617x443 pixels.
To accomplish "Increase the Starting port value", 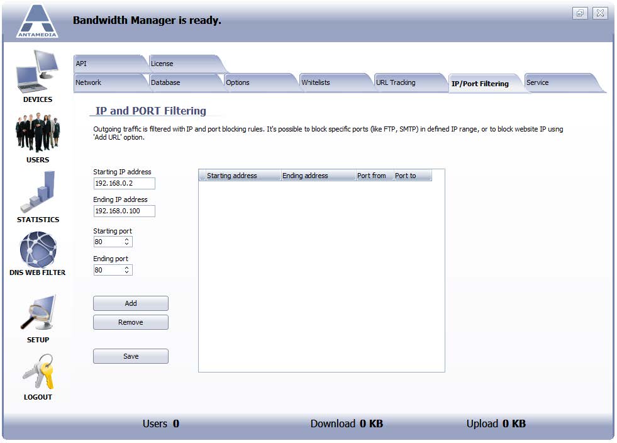I will click(x=126, y=239).
